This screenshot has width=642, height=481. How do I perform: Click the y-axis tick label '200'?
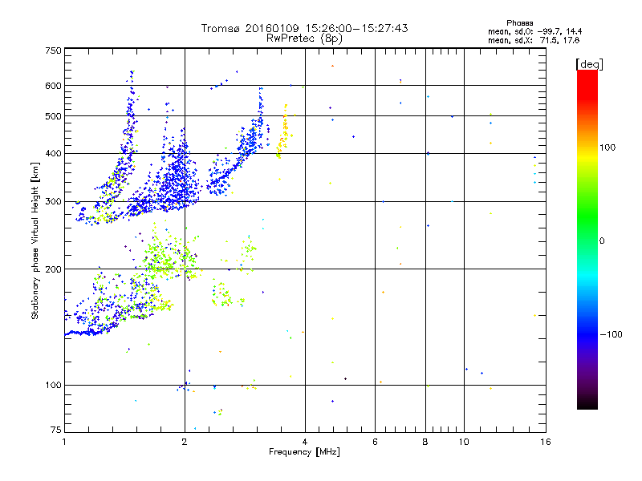click(54, 269)
